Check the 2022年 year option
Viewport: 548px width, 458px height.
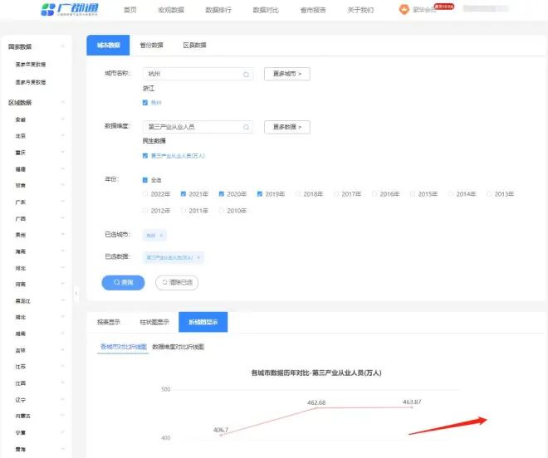coord(146,194)
